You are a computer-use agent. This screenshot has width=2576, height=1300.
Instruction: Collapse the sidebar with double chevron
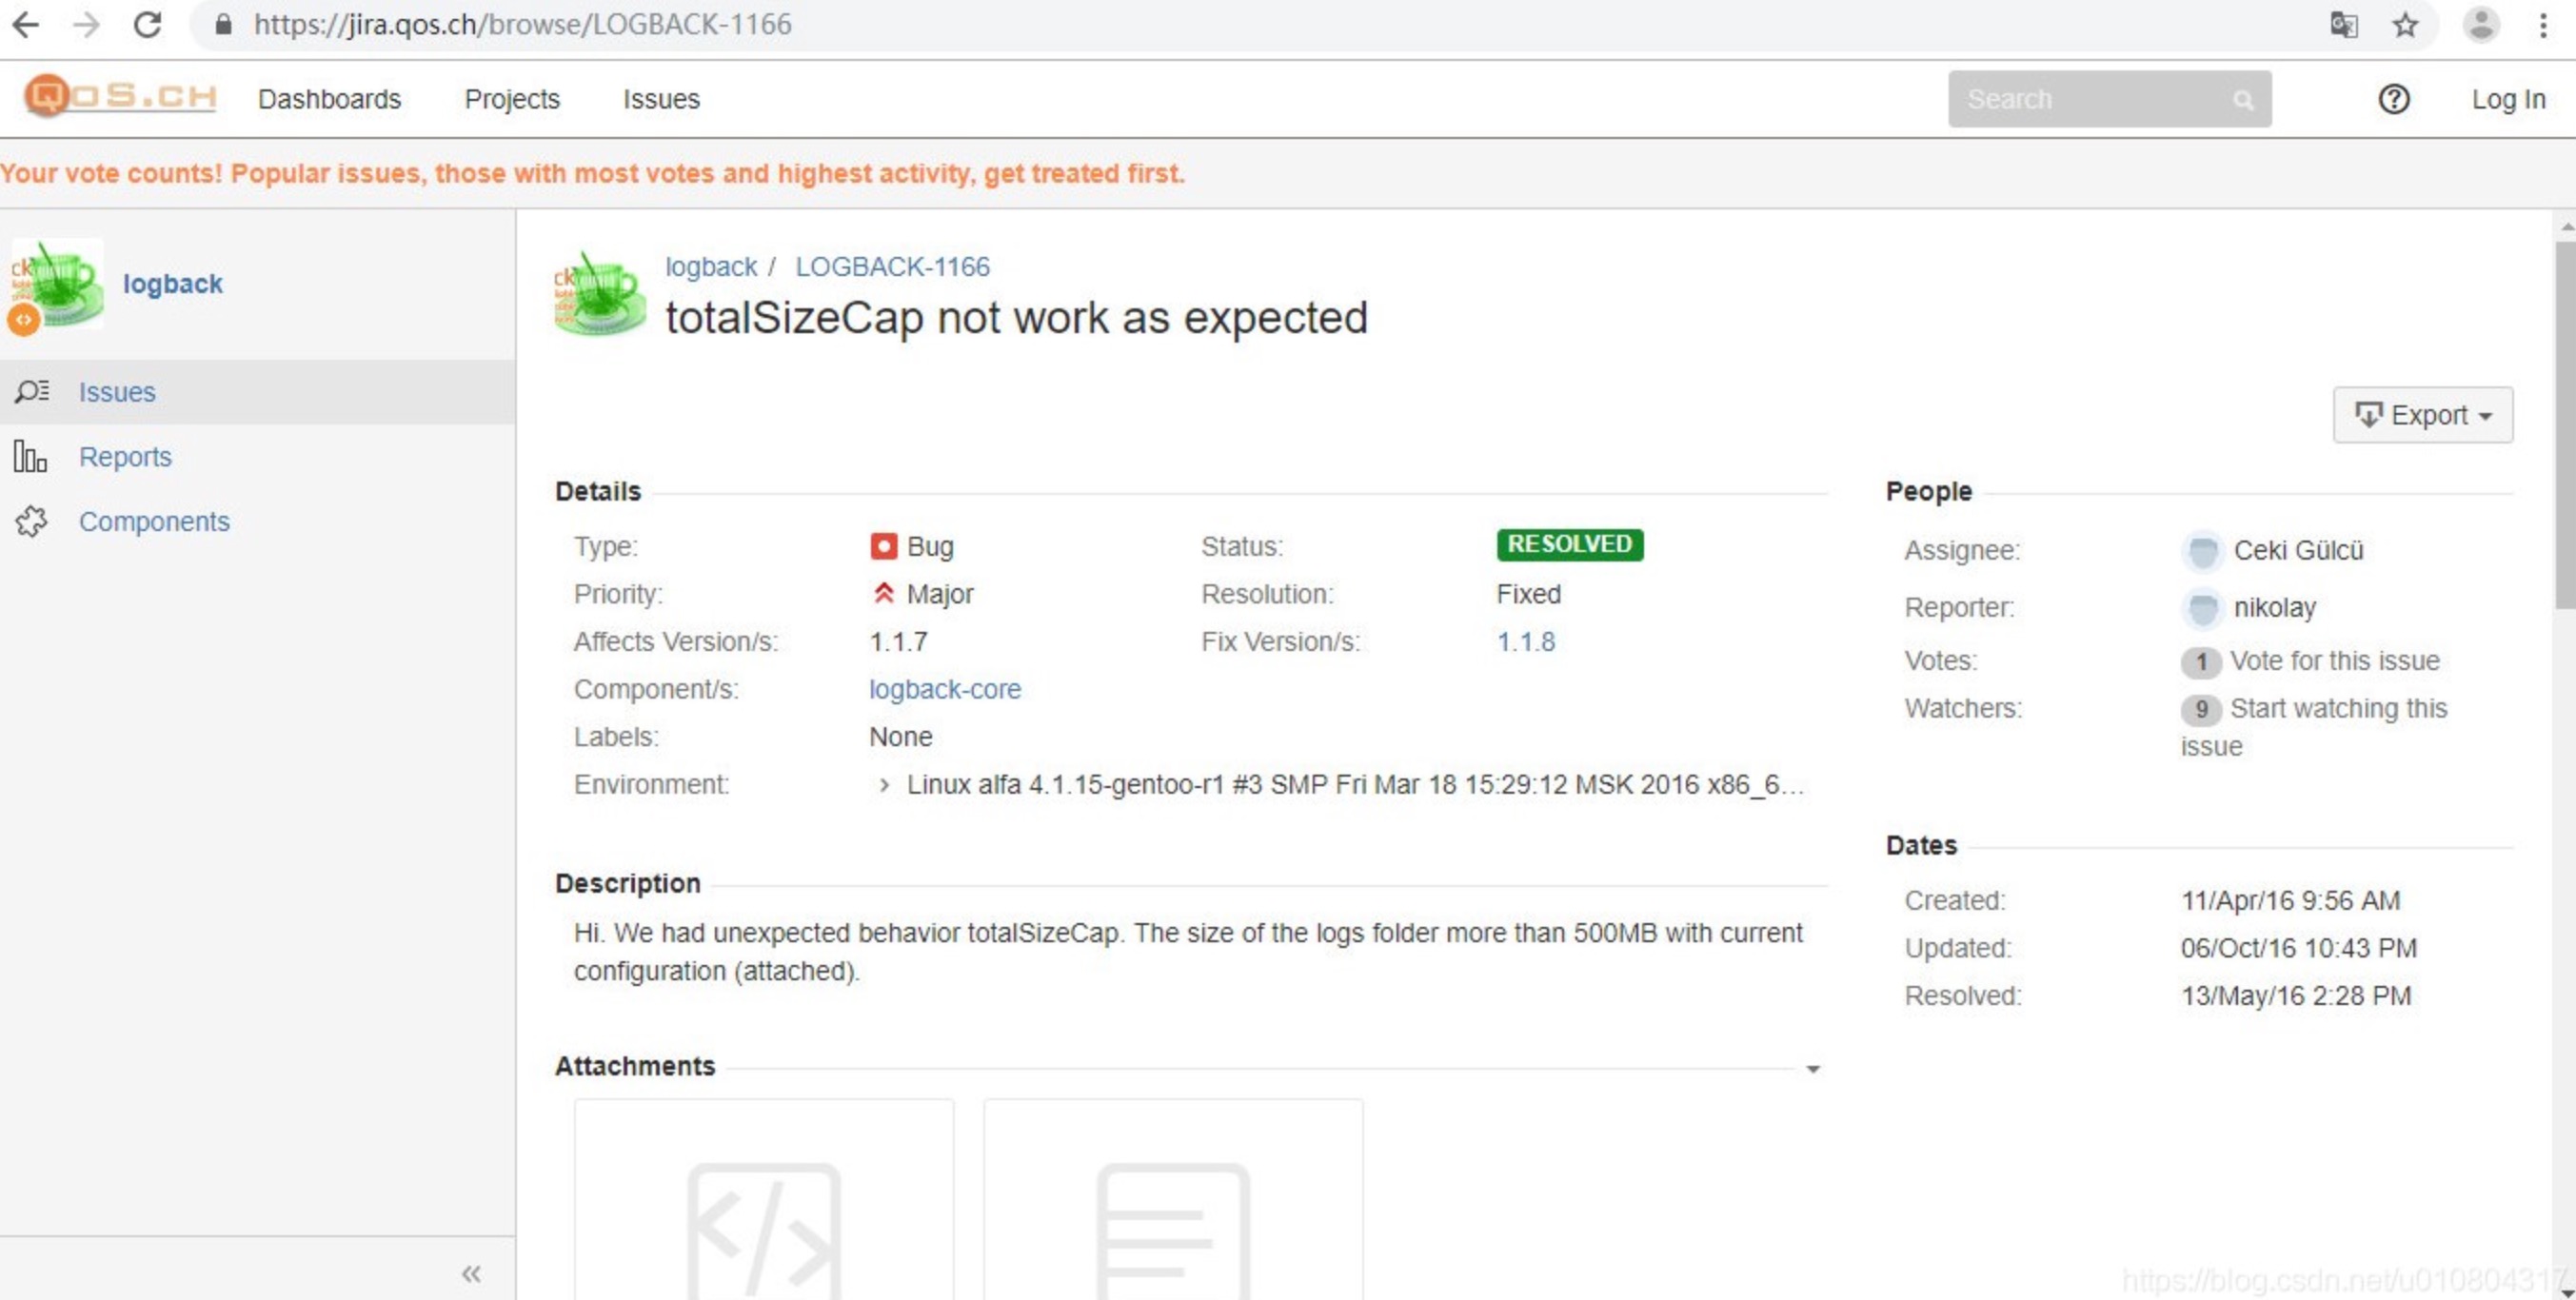[x=471, y=1273]
